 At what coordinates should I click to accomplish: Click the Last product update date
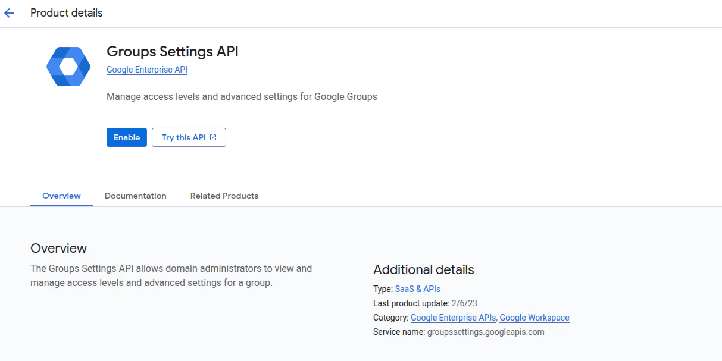pos(464,303)
